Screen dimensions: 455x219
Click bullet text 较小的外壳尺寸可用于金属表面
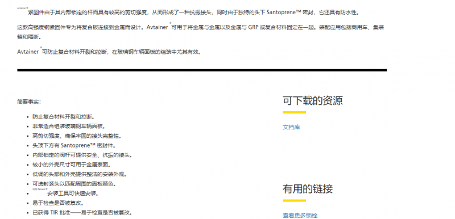point(72,165)
